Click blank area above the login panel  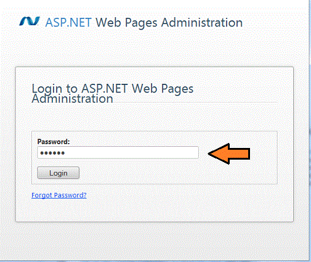[154, 49]
